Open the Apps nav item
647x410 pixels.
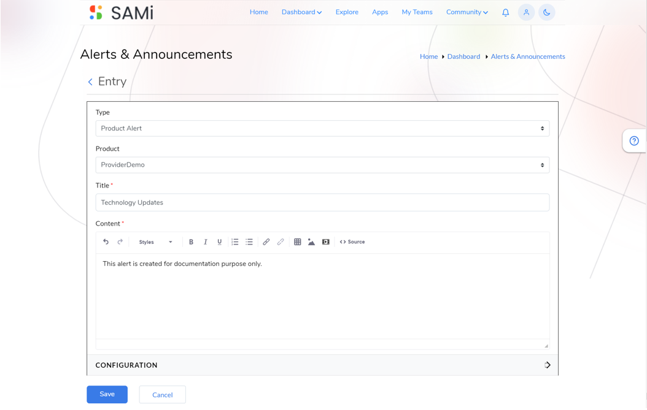point(380,12)
